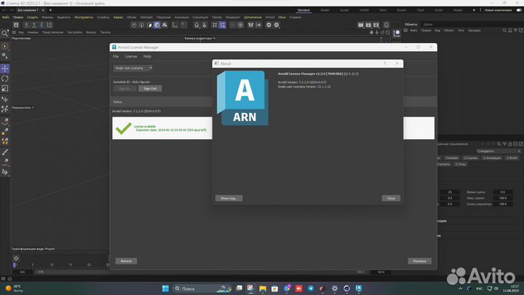Click the taskbar search field
The width and height of the screenshot is (524, 295).
[202, 288]
